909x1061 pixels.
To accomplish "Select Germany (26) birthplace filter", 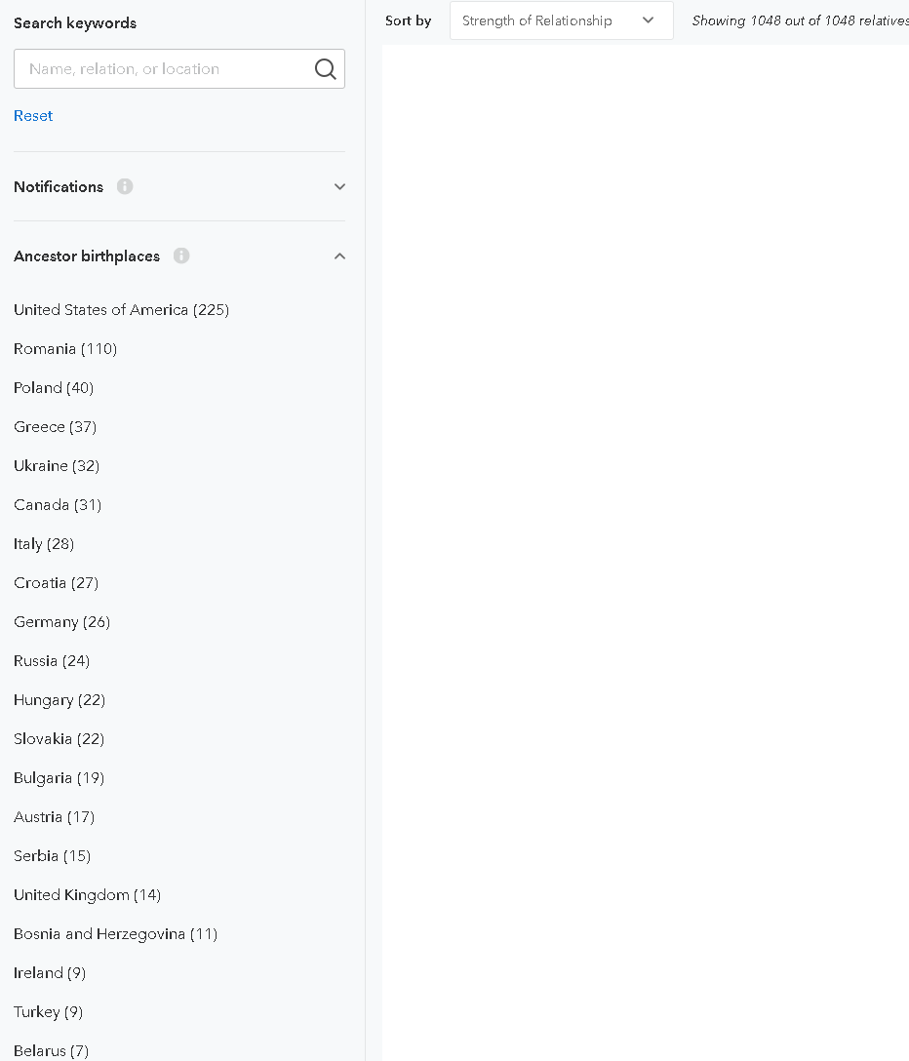I will [x=61, y=622].
